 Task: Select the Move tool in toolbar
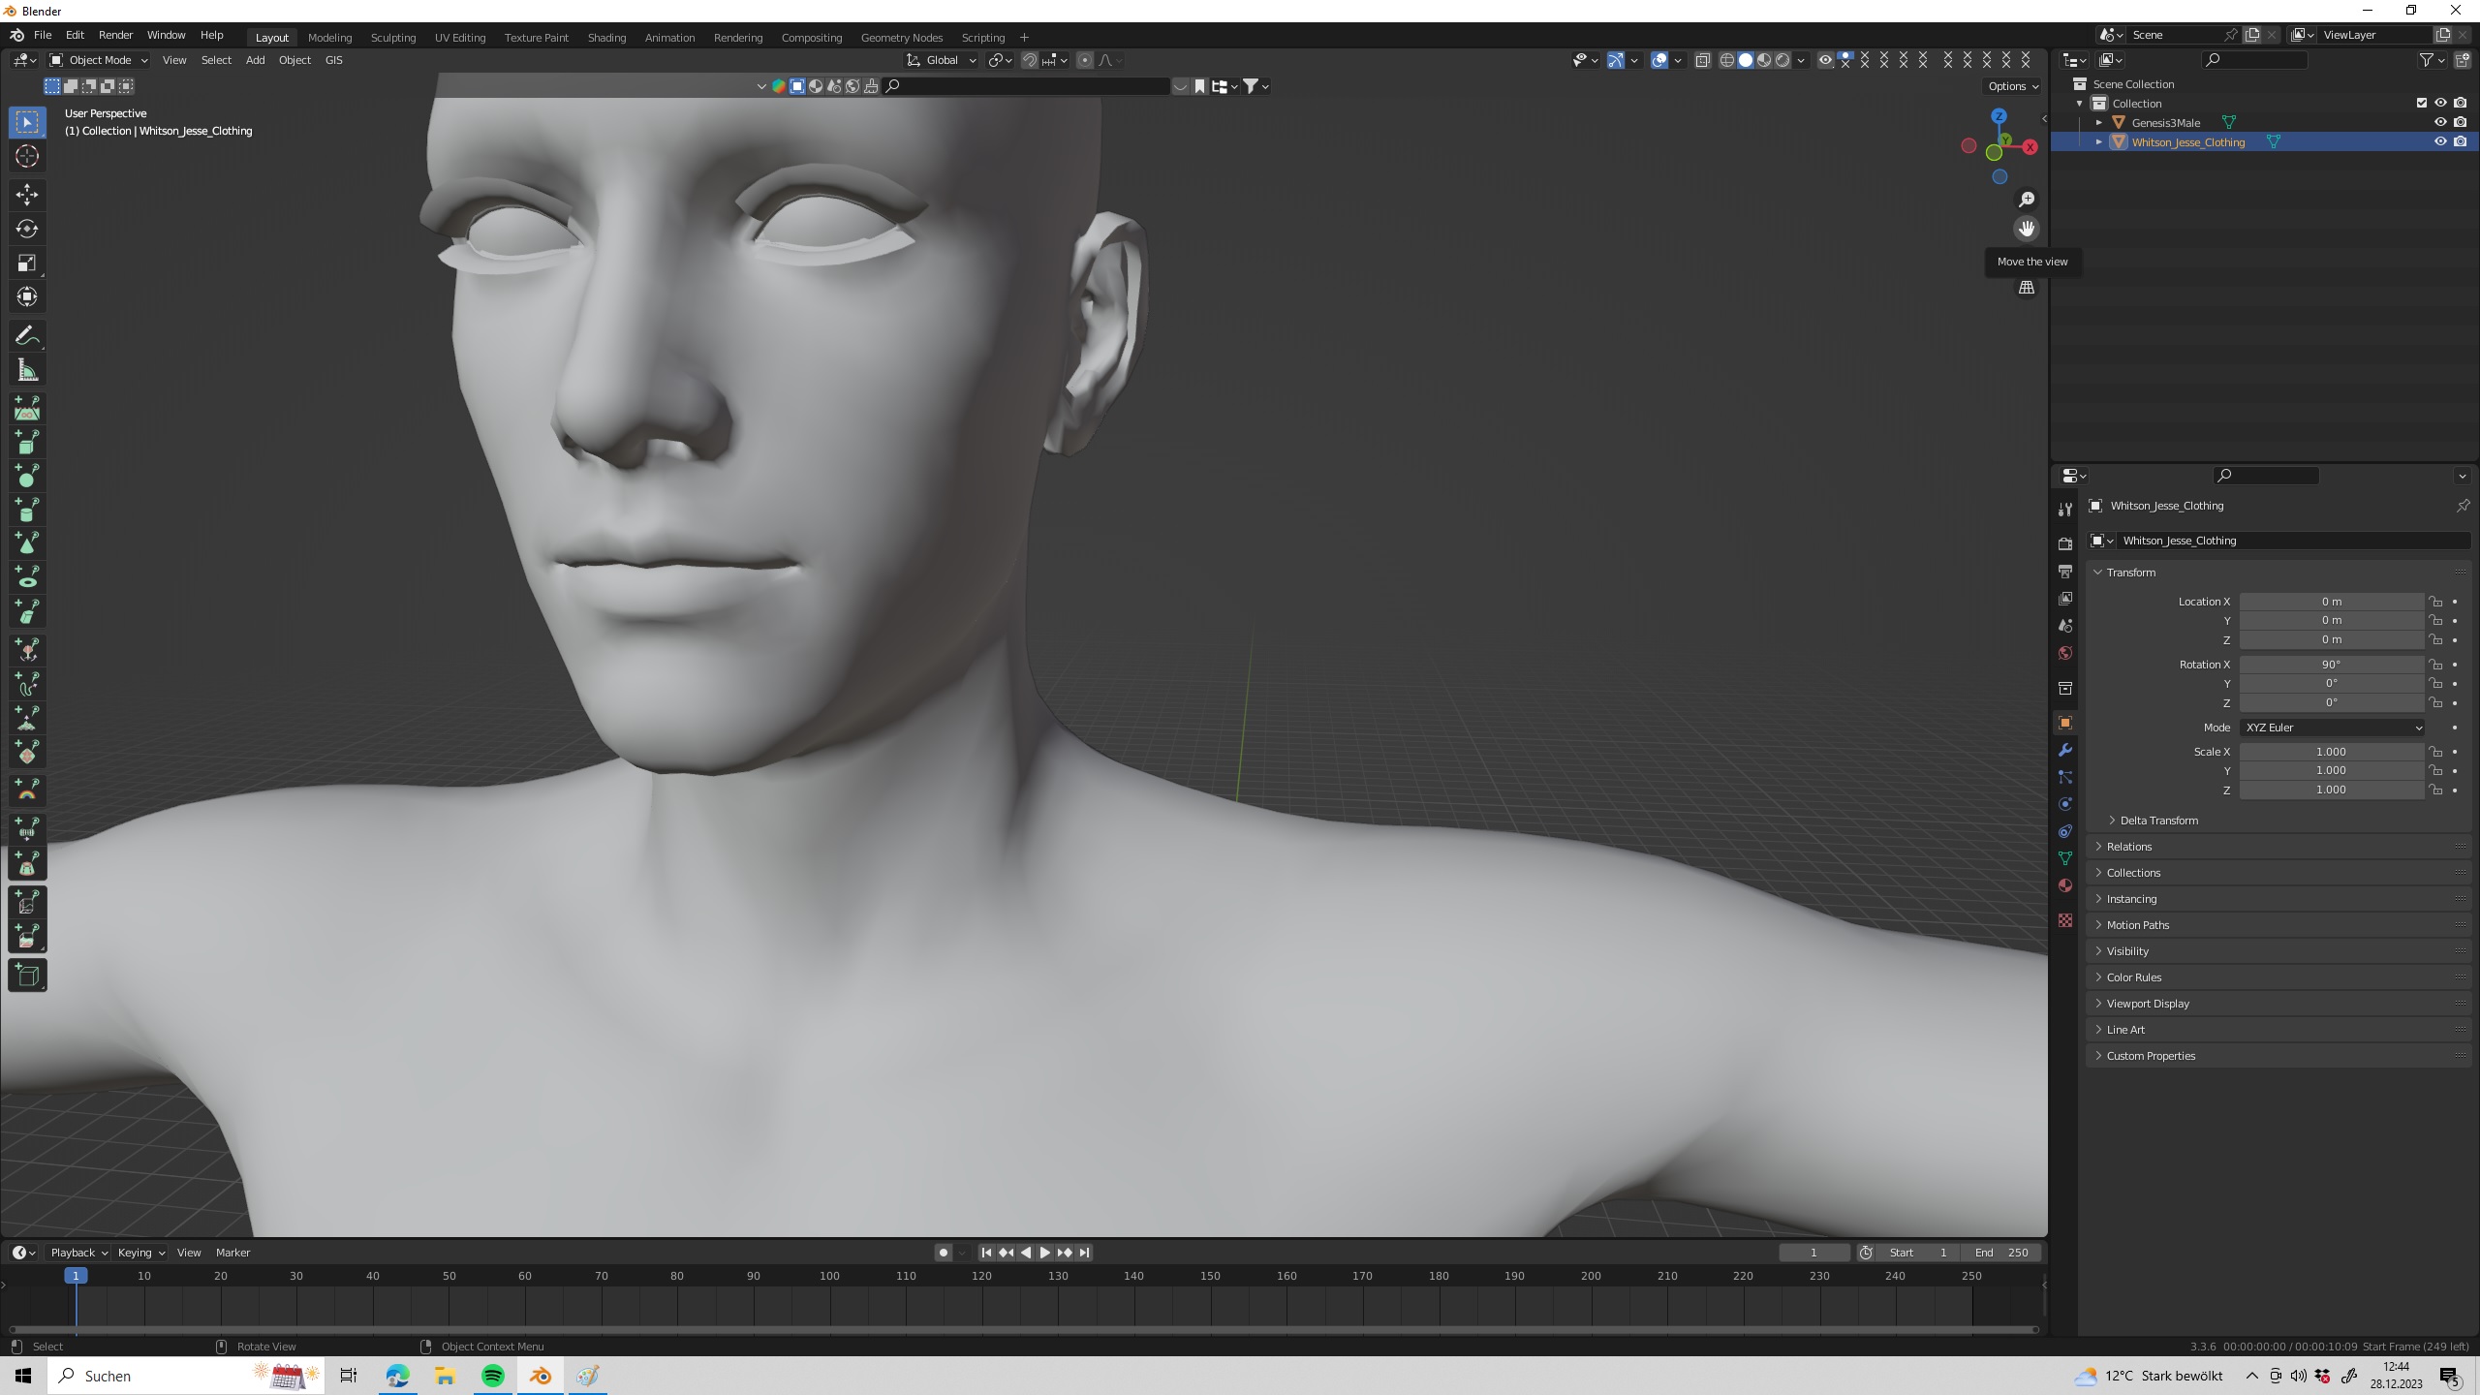[x=27, y=195]
